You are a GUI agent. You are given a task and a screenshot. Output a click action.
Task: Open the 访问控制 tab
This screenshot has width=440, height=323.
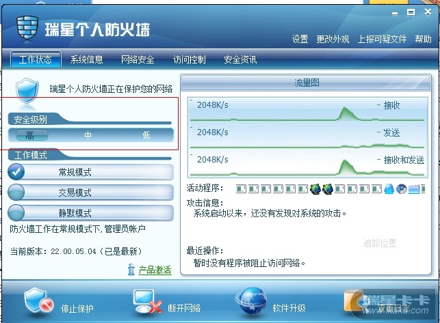(189, 59)
